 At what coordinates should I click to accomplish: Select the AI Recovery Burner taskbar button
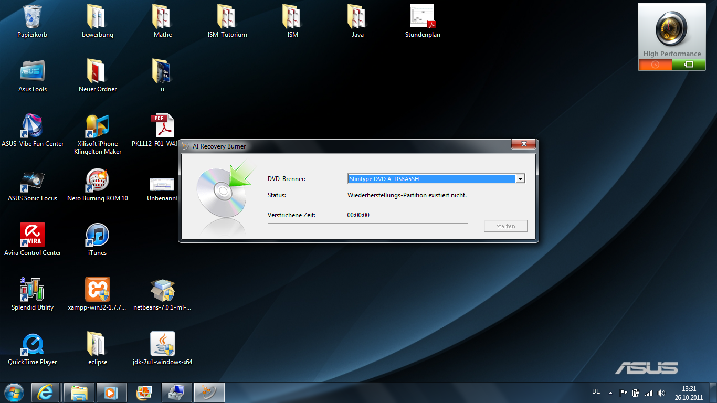(209, 392)
